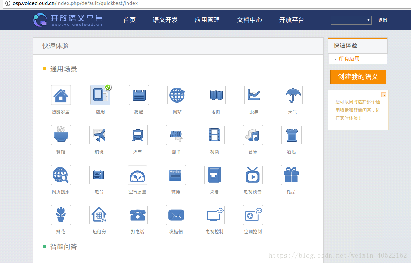411x263 pixels.
Task: Select the 股票 stock chart icon
Action: (254, 95)
